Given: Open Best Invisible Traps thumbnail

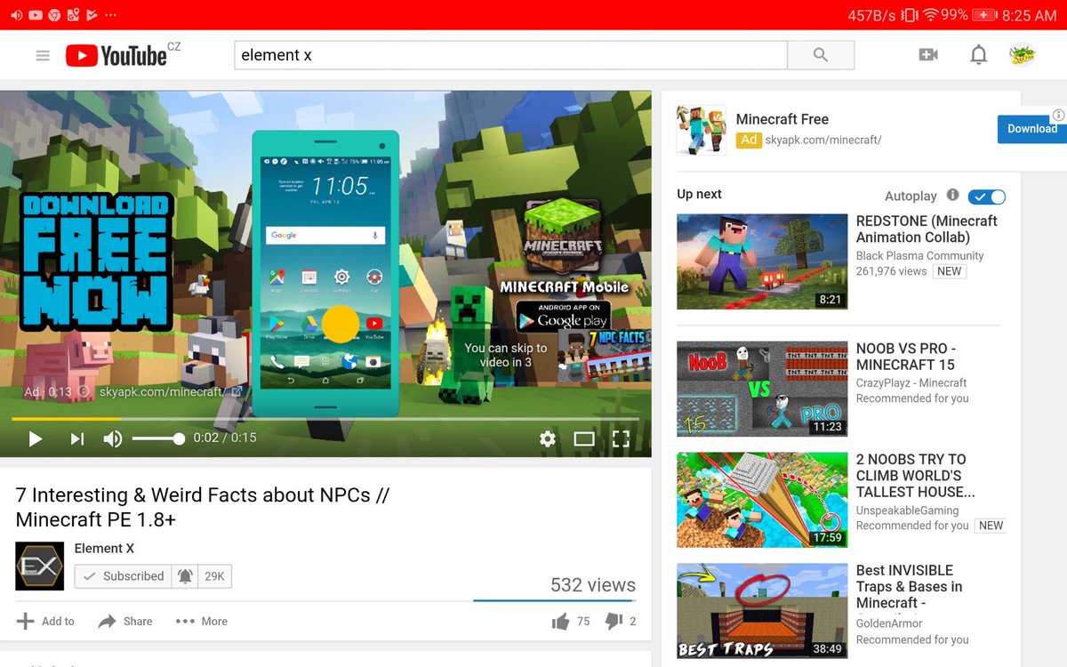Looking at the screenshot, I should click(762, 611).
